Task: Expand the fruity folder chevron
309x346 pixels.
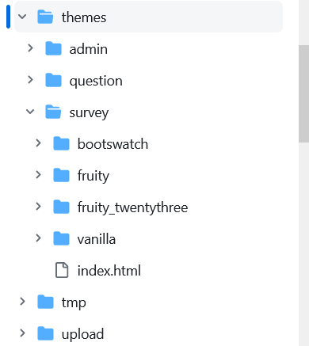Action: (38, 175)
